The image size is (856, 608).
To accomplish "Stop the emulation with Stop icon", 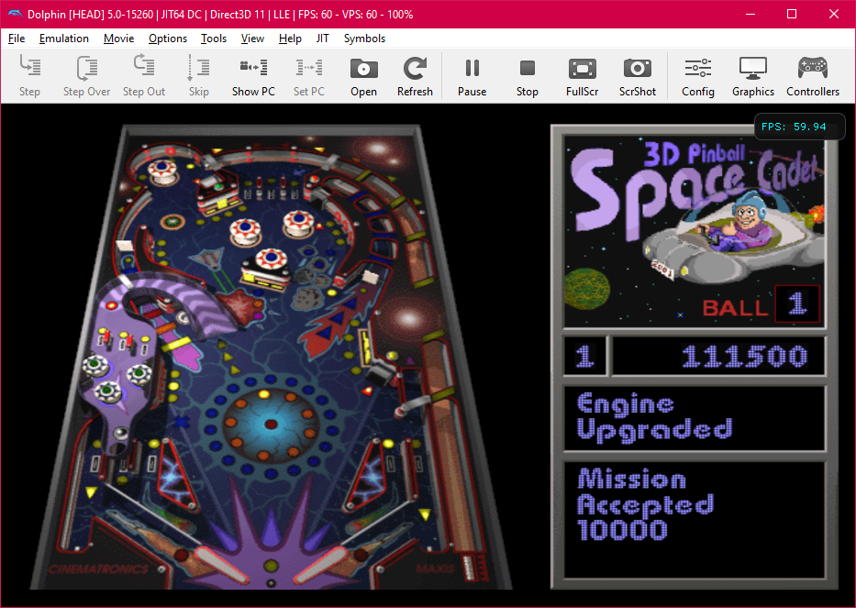I will 528,68.
